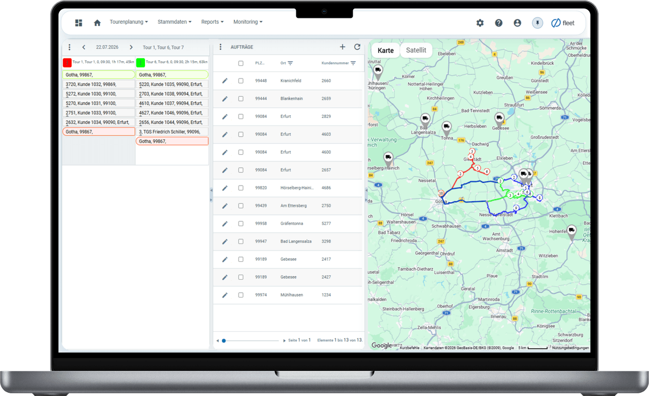Viewport: 649px width, 396px height.
Task: Open the Monitoring dropdown menu
Action: click(248, 22)
